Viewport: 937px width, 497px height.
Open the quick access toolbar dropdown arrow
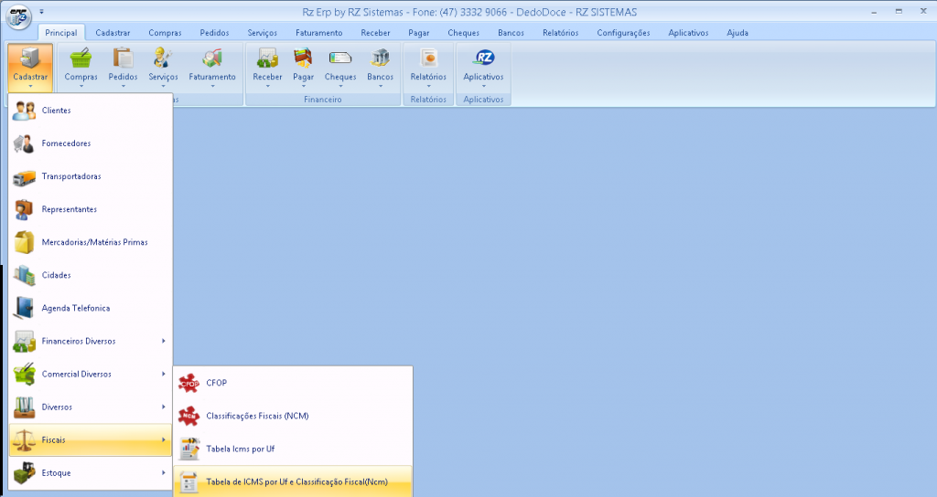[41, 12]
